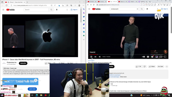The image size is (172, 97).
Task: Open right YouTube hamburger guide menu
Action: click(89, 9)
